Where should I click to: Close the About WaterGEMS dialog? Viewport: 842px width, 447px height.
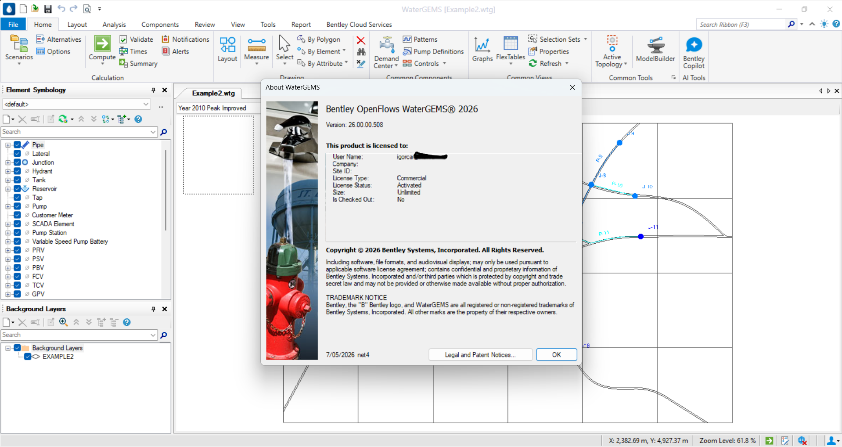[x=572, y=87]
